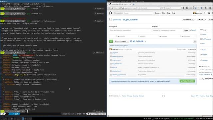This screenshot has height=120, width=213.
Task: Close the polarkac/bl_git_tutorial browser tab
Action: pos(130,4)
